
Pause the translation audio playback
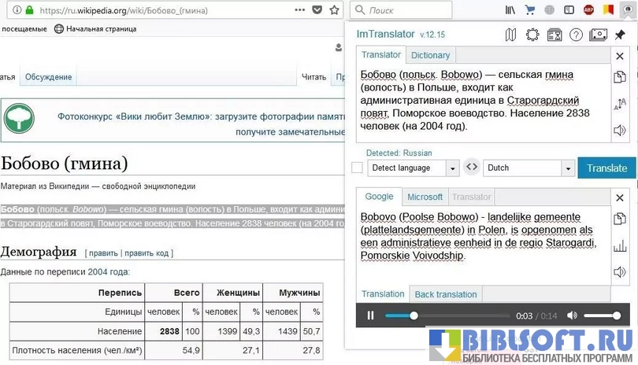[x=370, y=315]
